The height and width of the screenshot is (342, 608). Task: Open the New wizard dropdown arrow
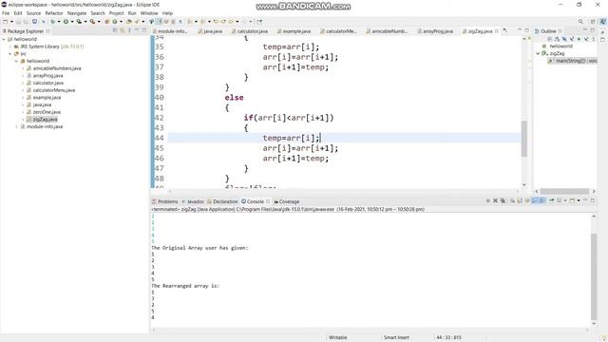coord(11,22)
